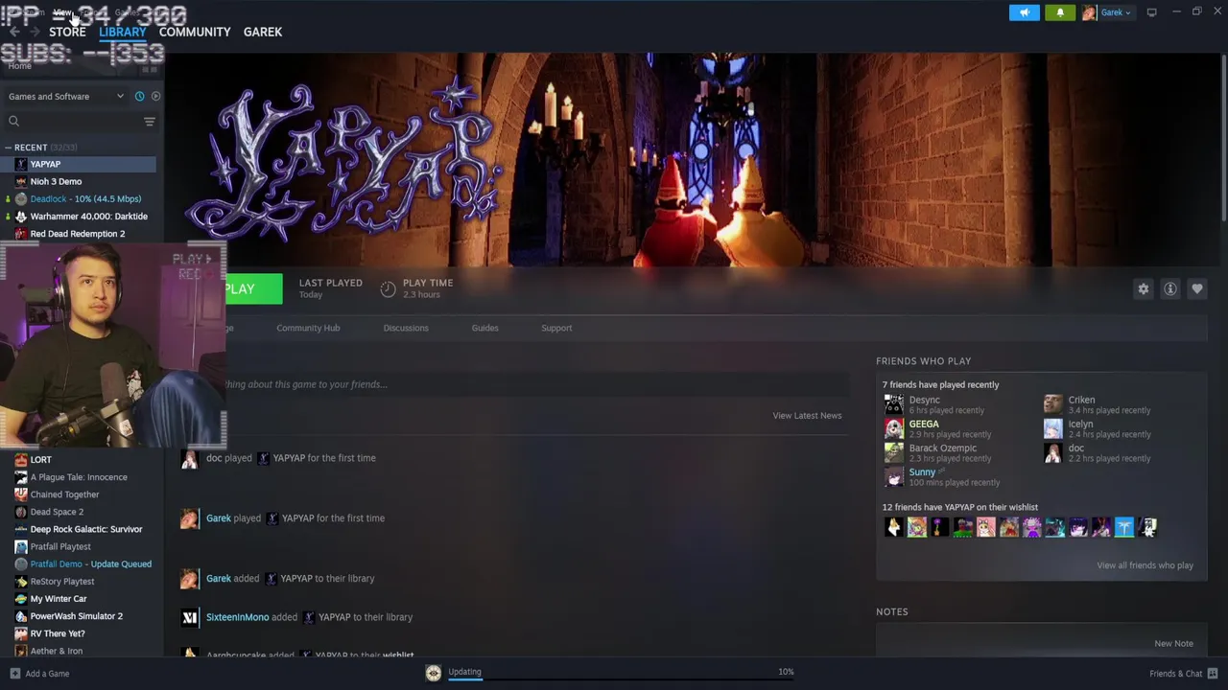Open the Guides tab
Viewport: 1228px width, 690px height.
click(484, 328)
